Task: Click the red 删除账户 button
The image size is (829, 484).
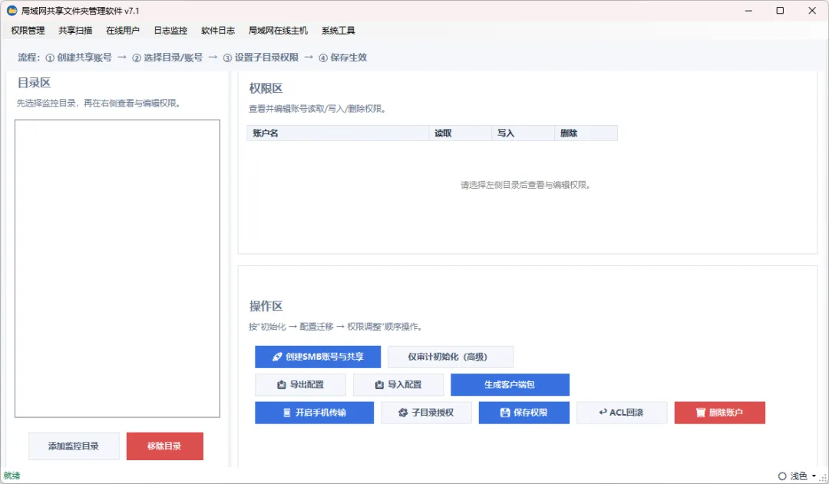Action: pyautogui.click(x=719, y=413)
